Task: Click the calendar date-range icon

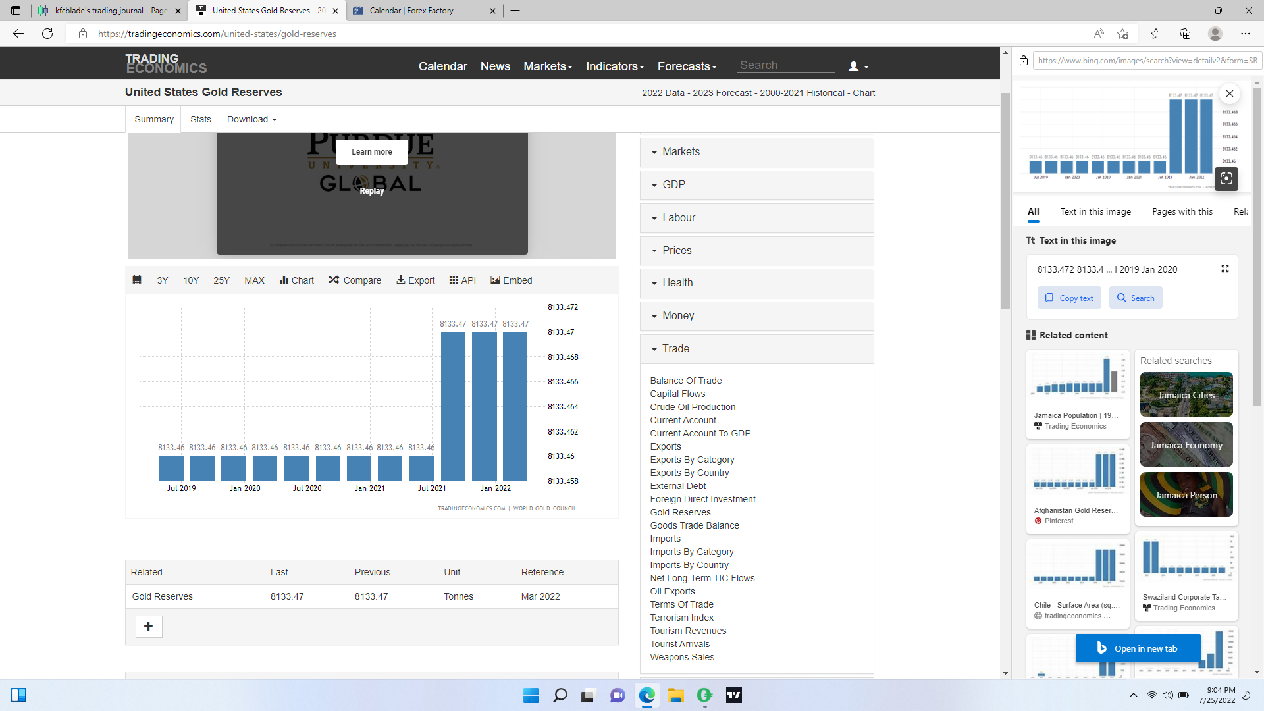Action: tap(137, 280)
